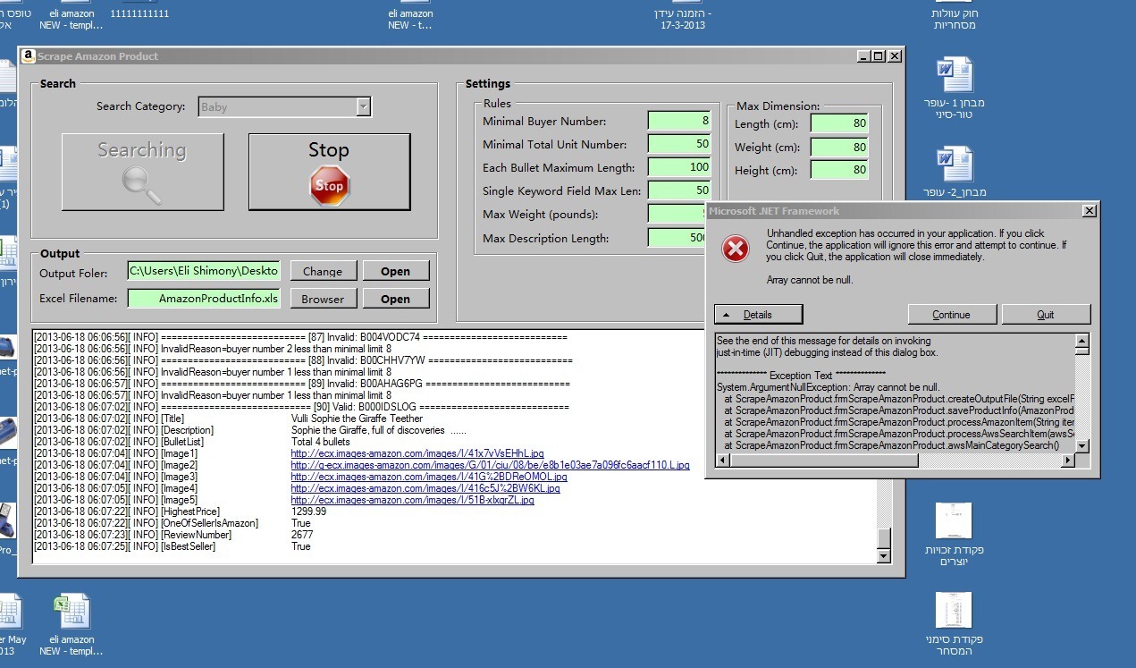1136x668 pixels.
Task: Click 'Array cannot be null.' message text
Action: pyautogui.click(x=810, y=280)
